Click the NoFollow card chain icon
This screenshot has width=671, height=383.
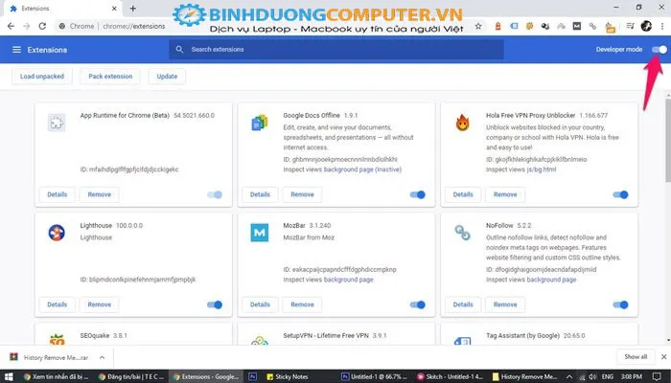click(x=462, y=233)
